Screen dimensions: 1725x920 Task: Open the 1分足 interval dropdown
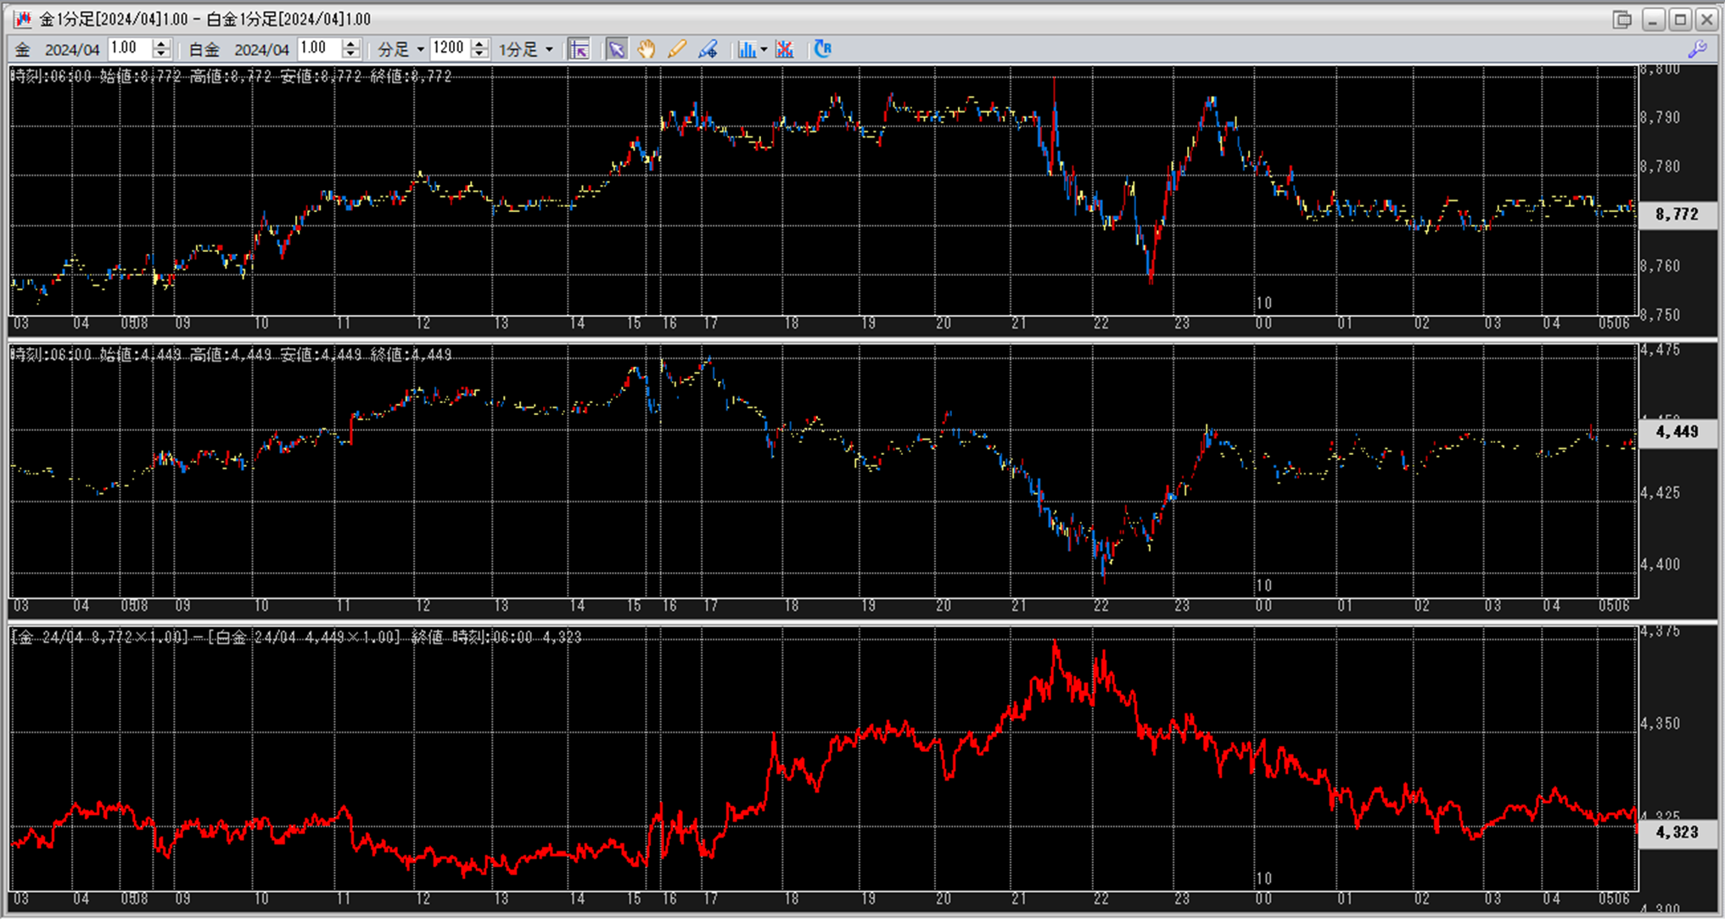(x=549, y=49)
